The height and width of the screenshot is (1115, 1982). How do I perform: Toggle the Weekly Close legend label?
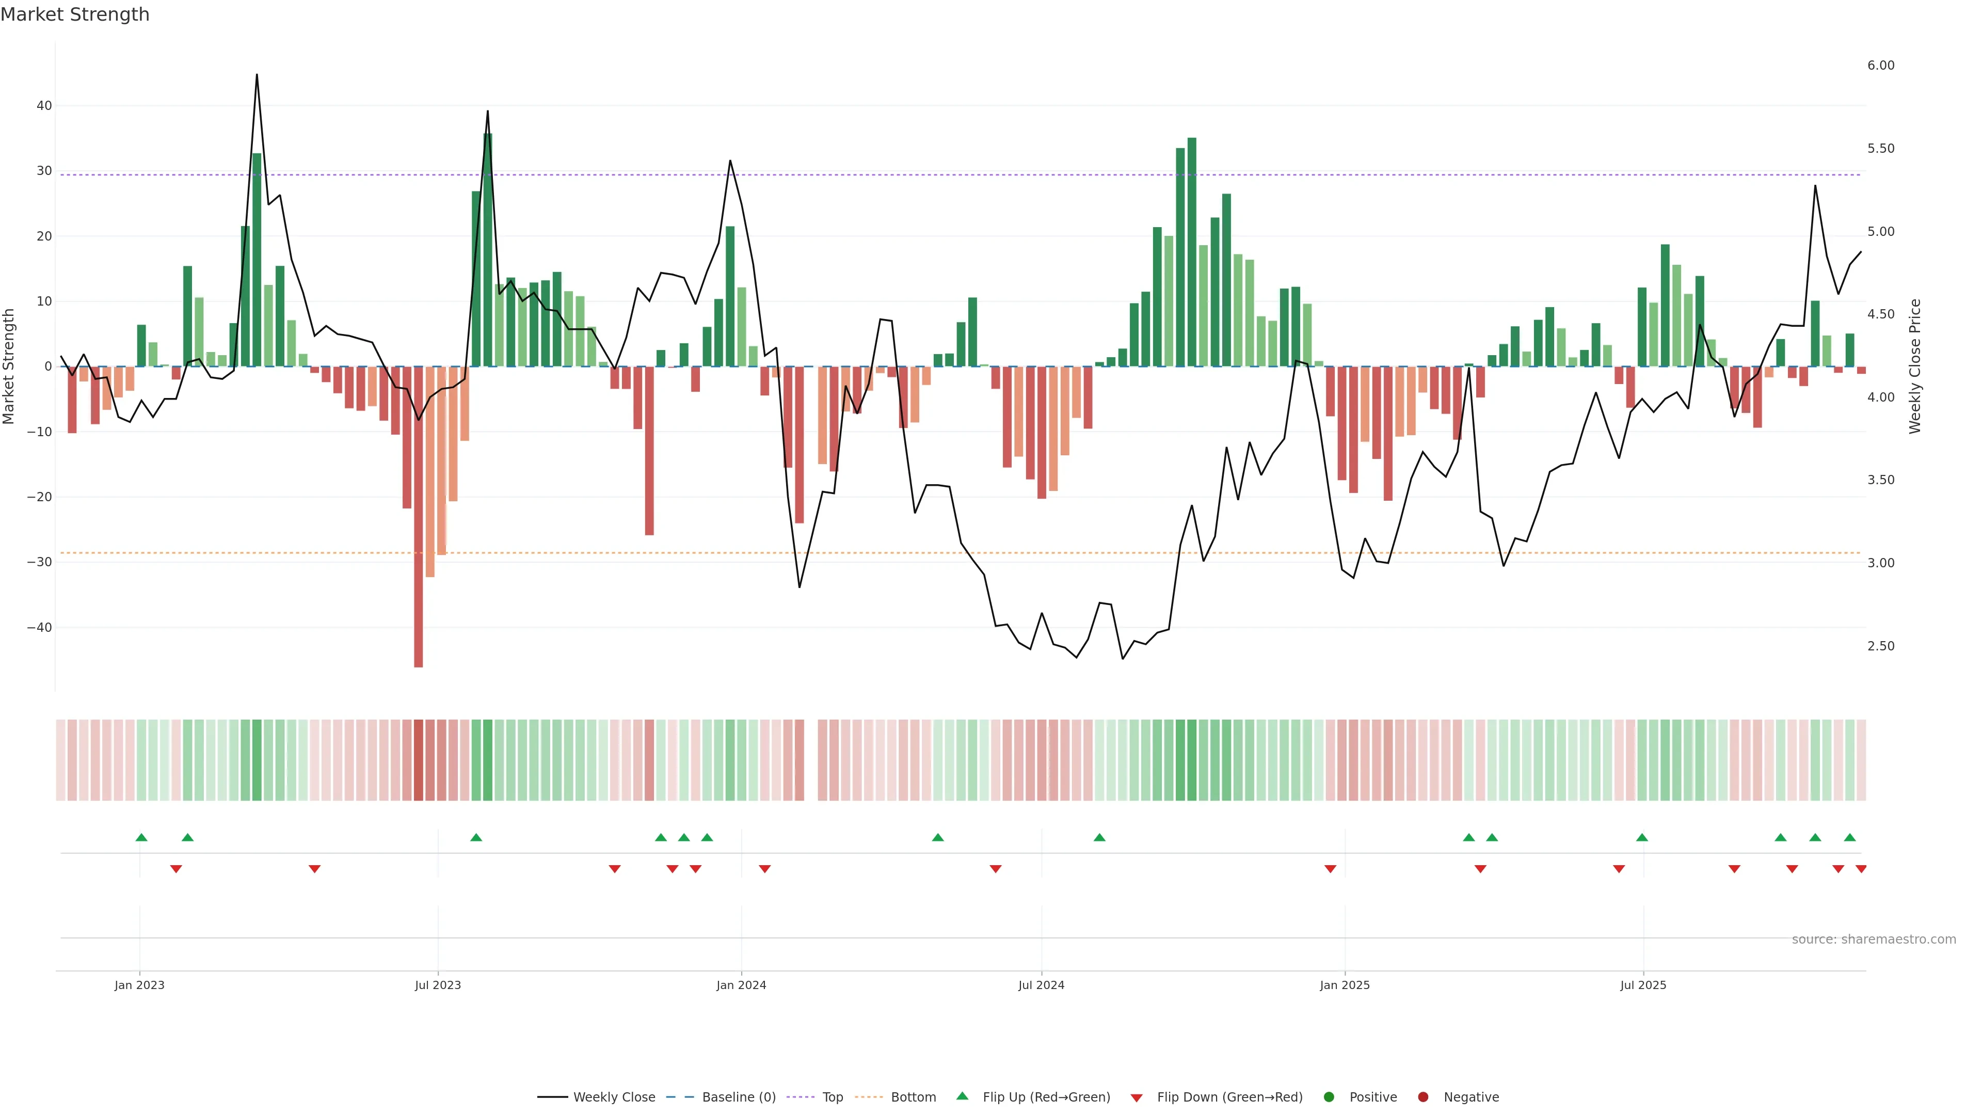tap(614, 1097)
